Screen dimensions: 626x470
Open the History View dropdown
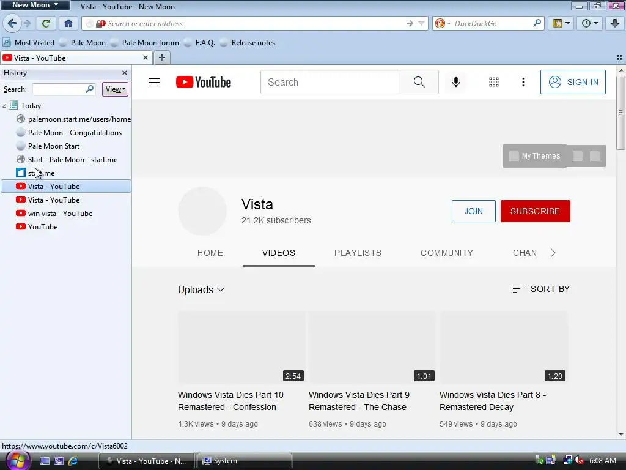[x=115, y=89]
